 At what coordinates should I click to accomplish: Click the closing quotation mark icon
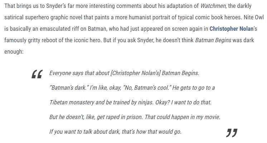[232, 133]
